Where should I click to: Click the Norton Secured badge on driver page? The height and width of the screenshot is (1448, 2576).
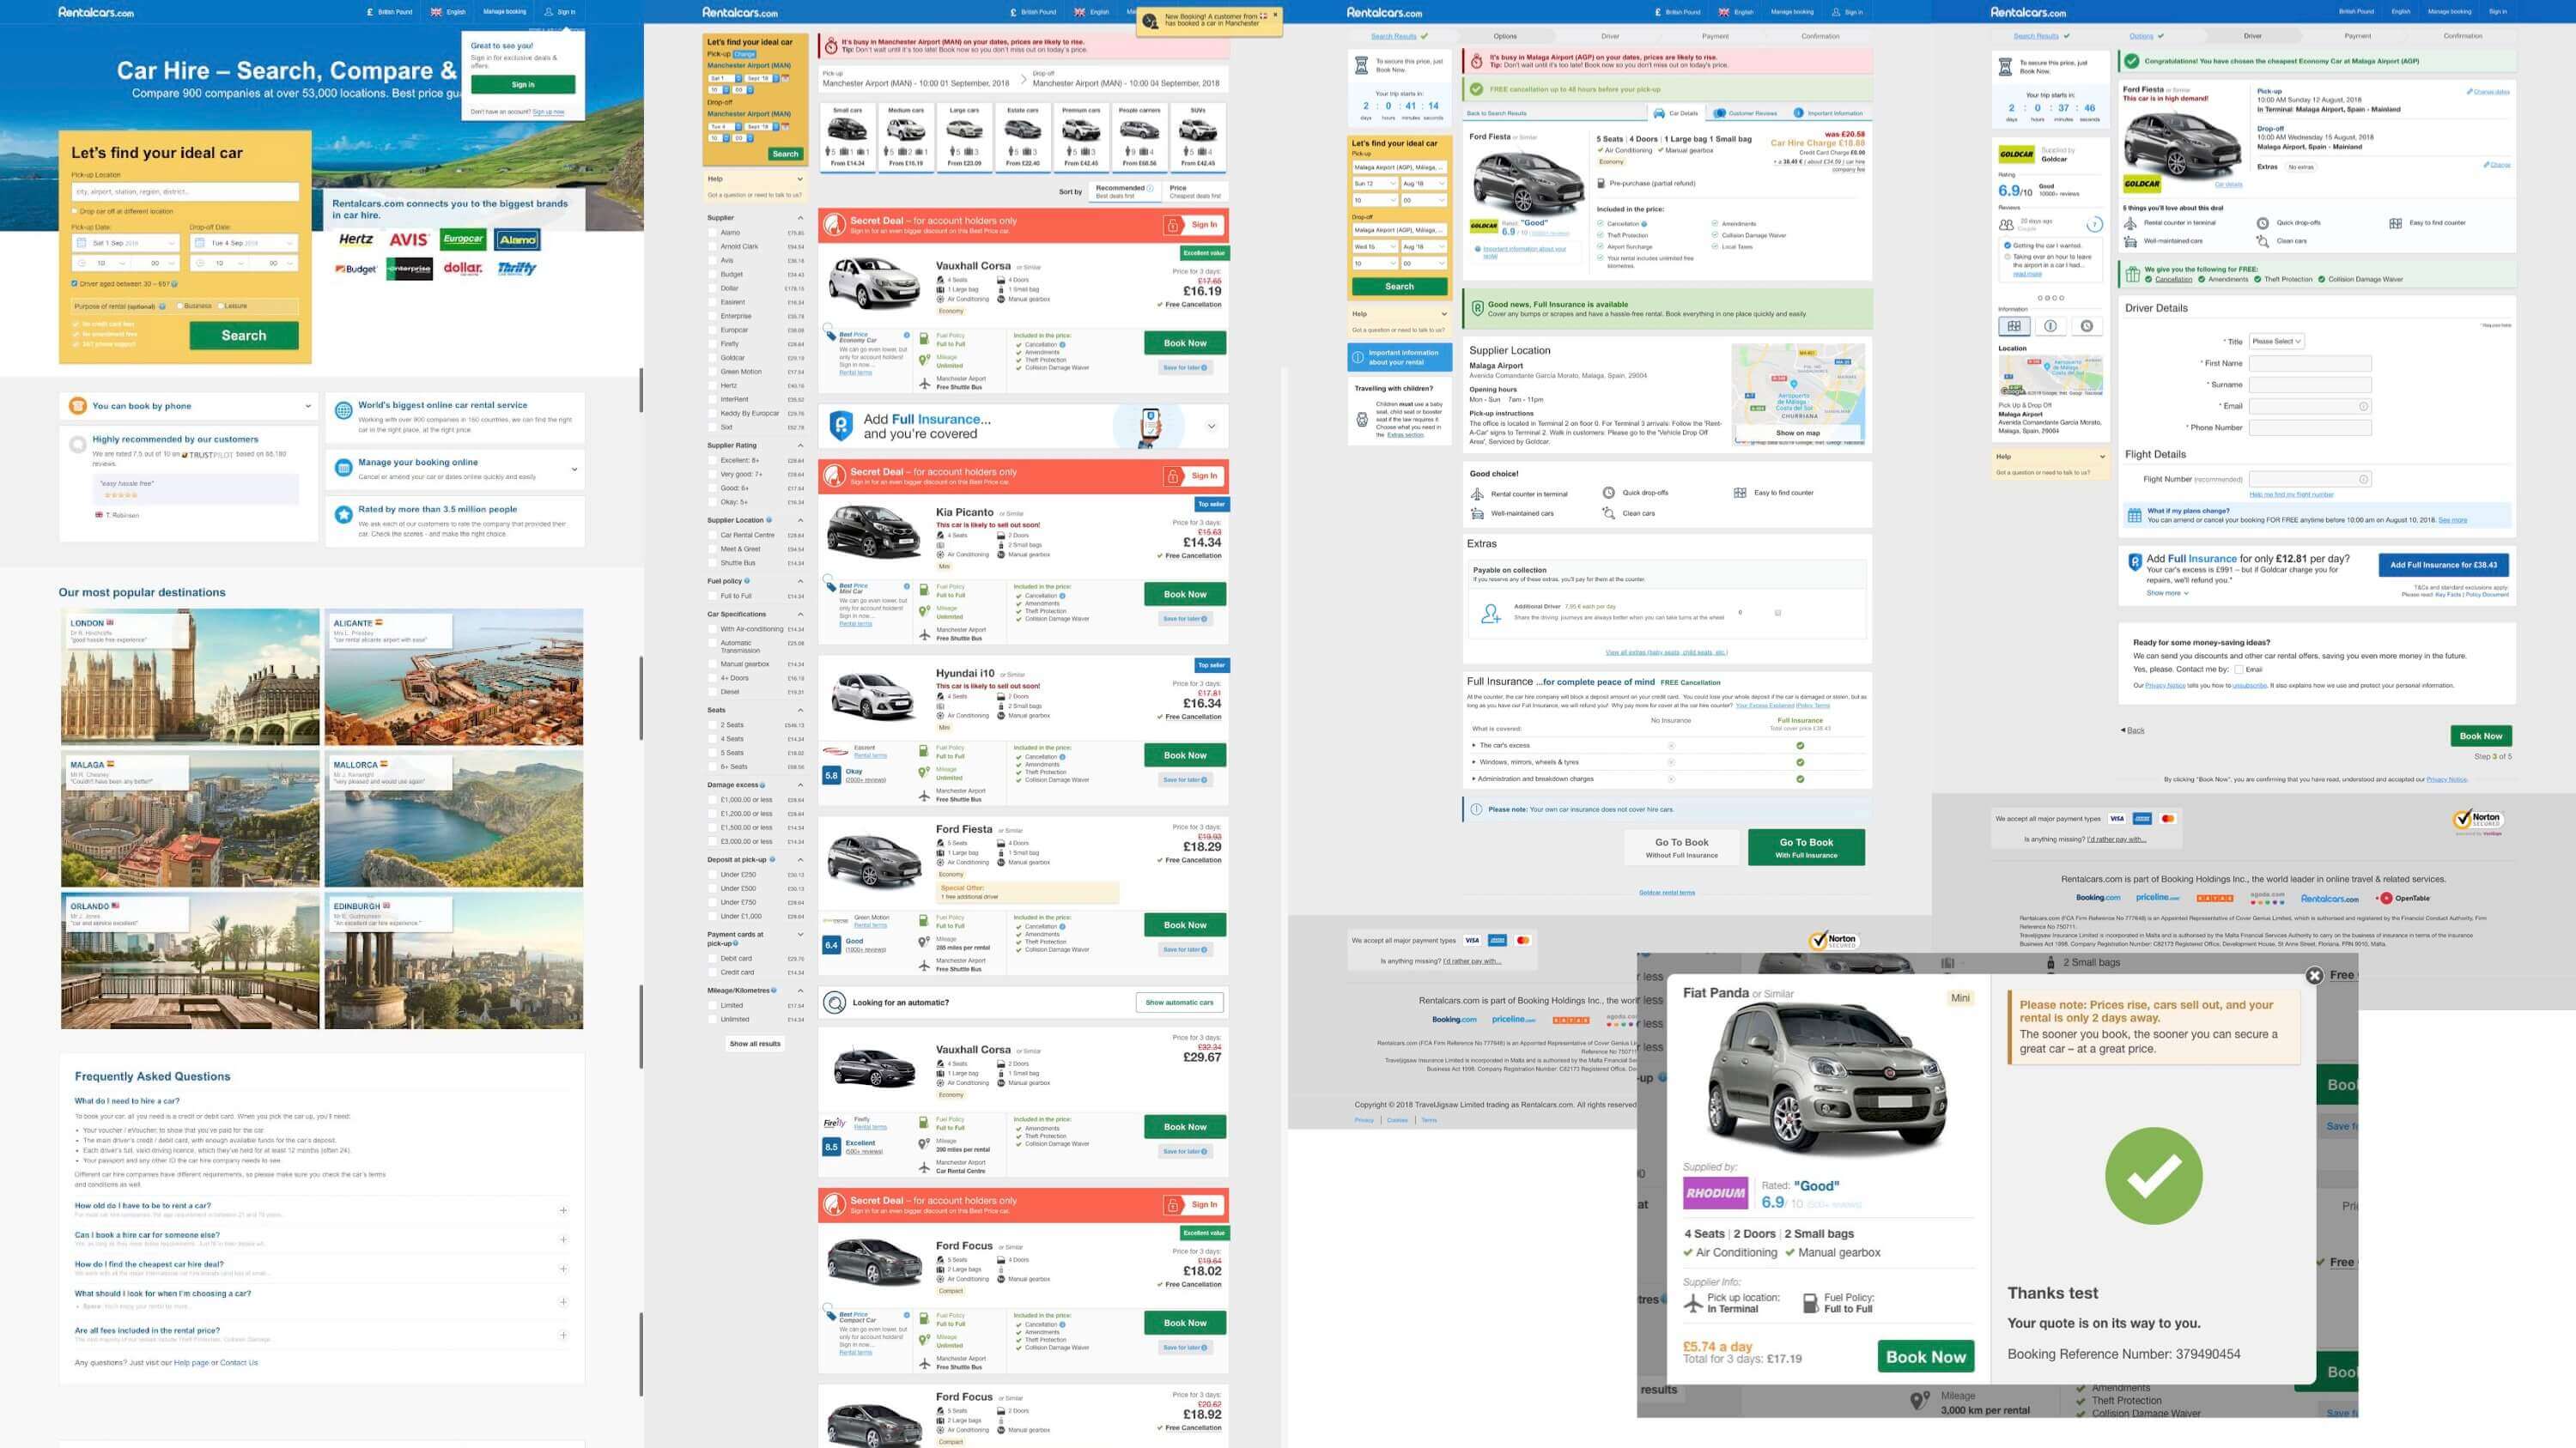(x=2478, y=821)
